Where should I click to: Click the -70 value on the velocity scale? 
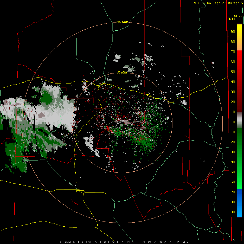coord(232,192)
